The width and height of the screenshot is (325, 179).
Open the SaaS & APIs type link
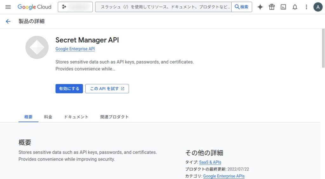210,162
